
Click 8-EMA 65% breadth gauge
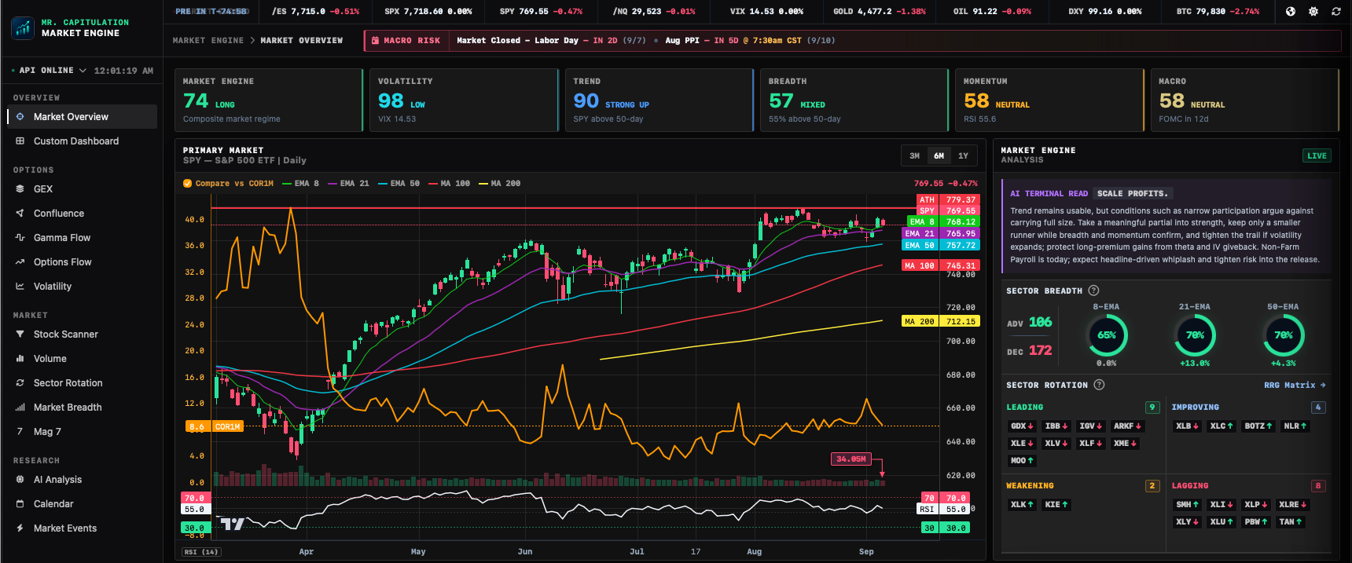tap(1106, 335)
